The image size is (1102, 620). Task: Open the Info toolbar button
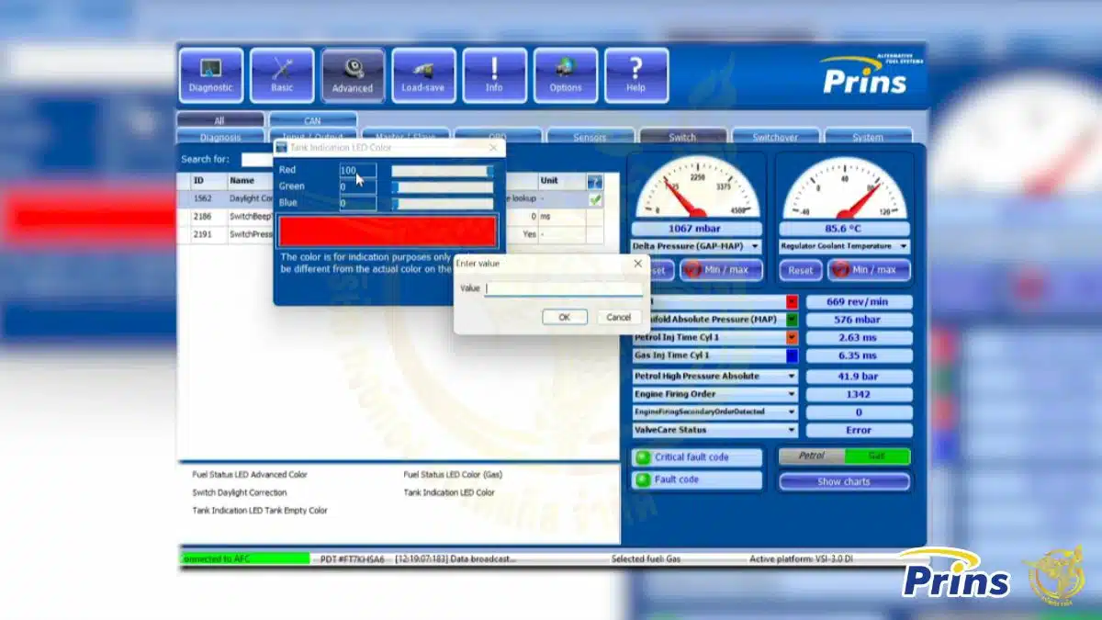pos(494,75)
